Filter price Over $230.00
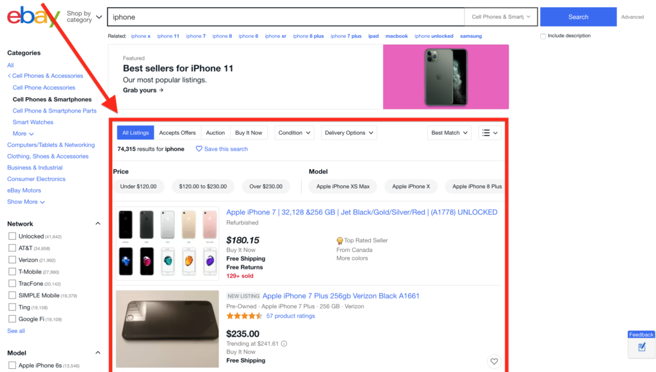Viewport: 656px width, 372px height. click(x=266, y=187)
